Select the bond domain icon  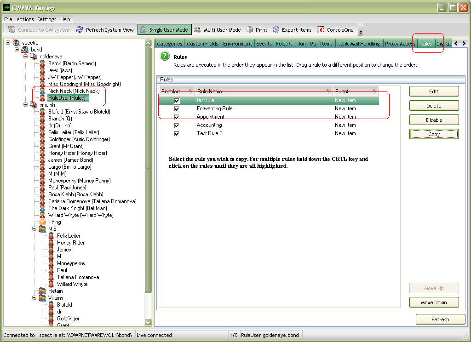click(x=25, y=50)
